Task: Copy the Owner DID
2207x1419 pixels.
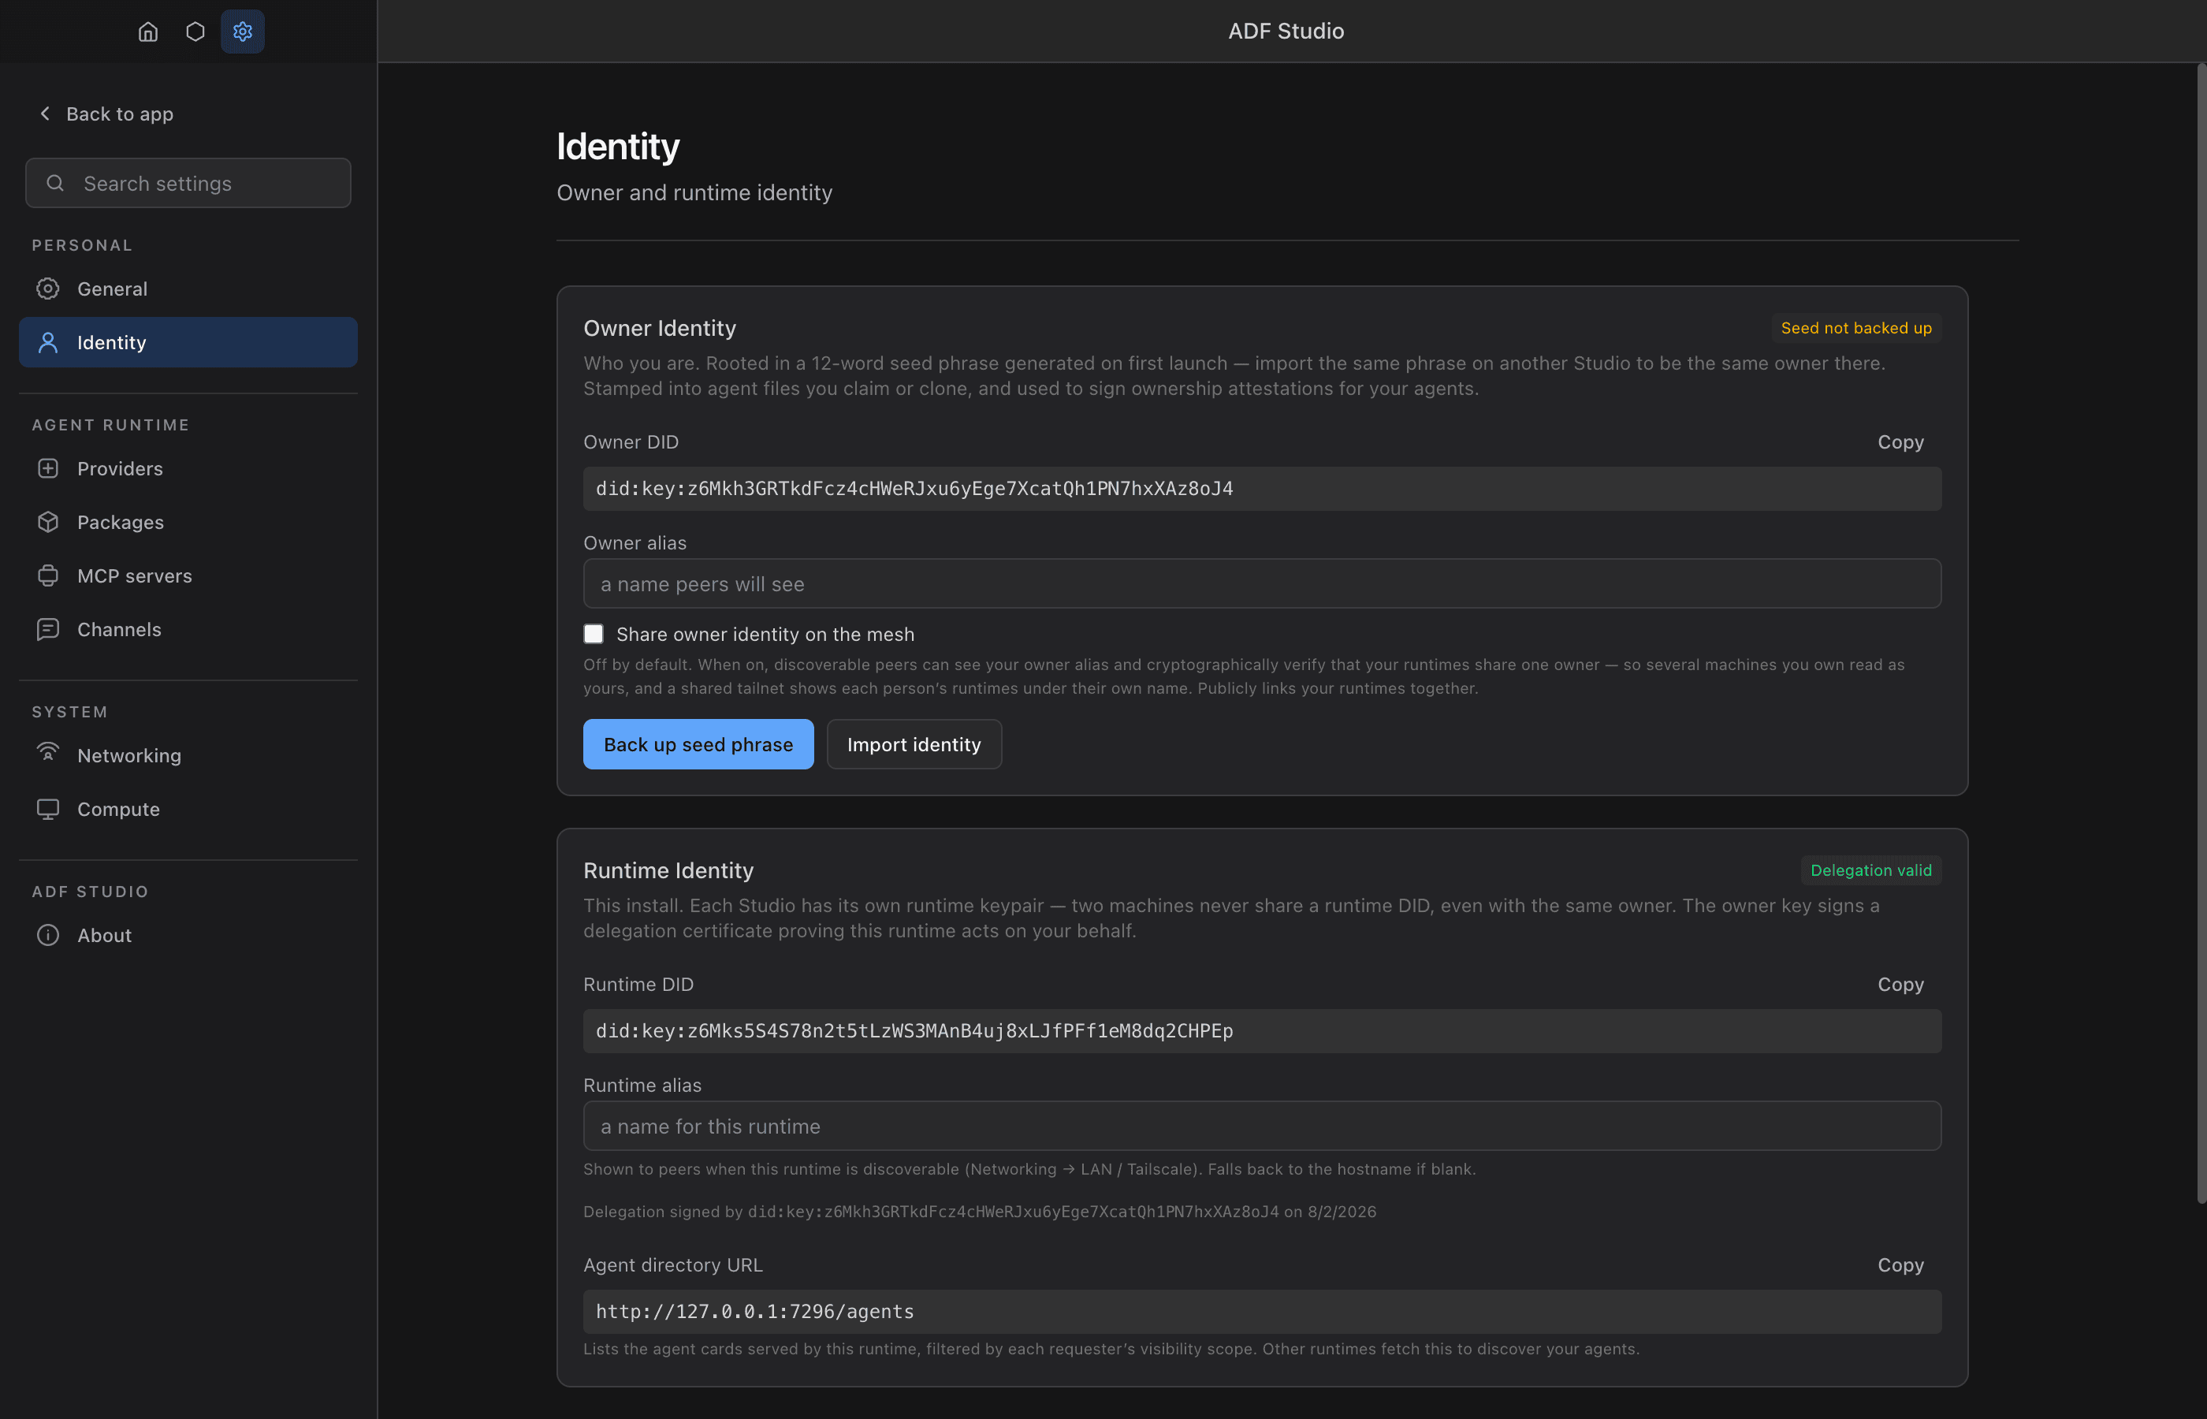Action: point(1900,442)
